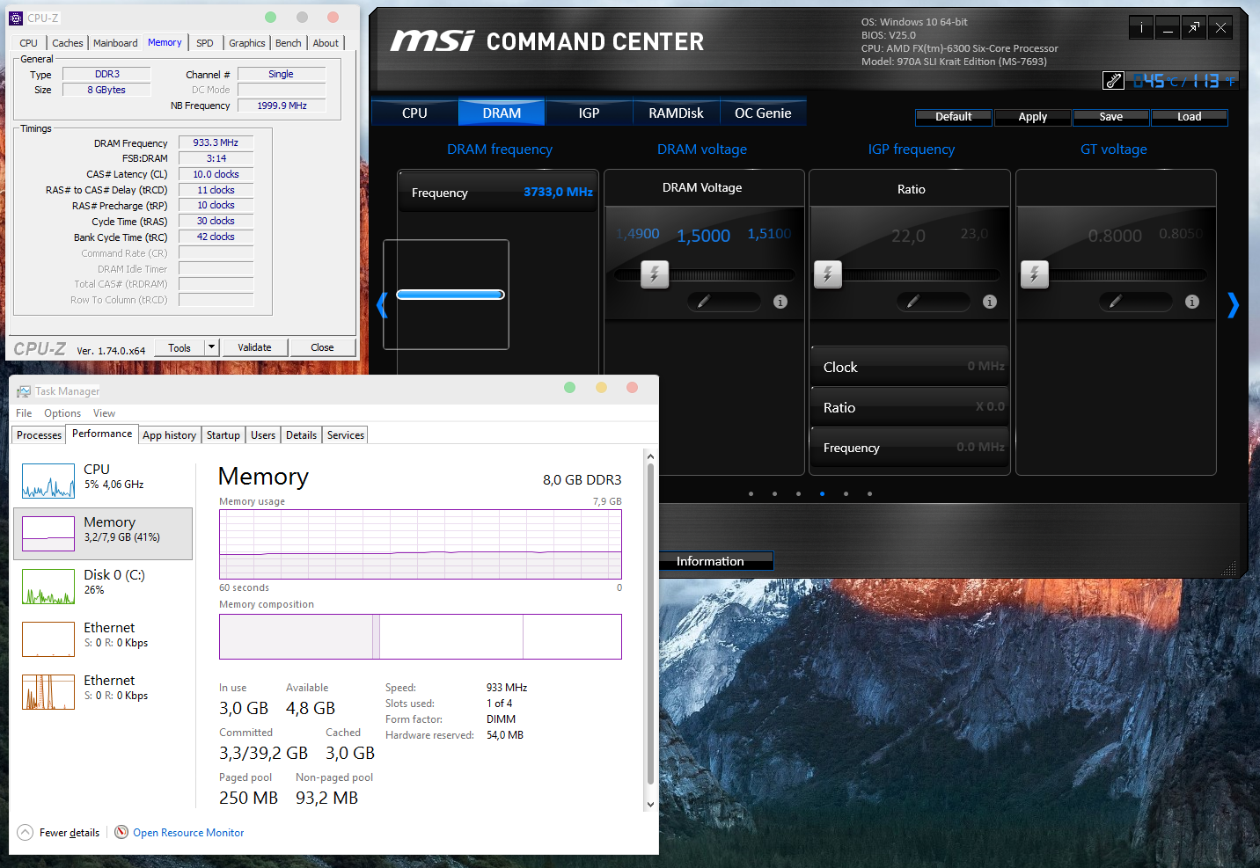This screenshot has height=868, width=1260.
Task: Click the CPU-Z title bar icon
Action: [x=16, y=18]
